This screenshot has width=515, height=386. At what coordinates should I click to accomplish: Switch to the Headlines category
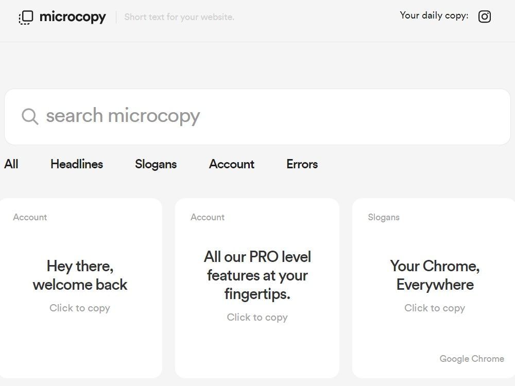point(76,164)
